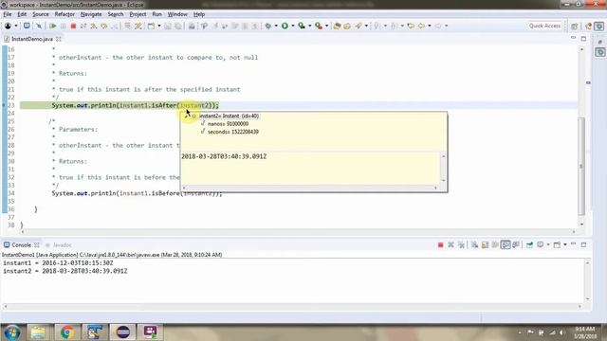Viewport: 607px width, 341px height.
Task: Open the Project menu
Action: (138, 14)
